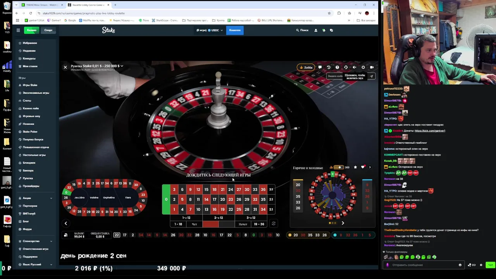This screenshot has height=279, width=496.
Task: Open Недавние in the sidebar
Action: pyautogui.click(x=29, y=51)
